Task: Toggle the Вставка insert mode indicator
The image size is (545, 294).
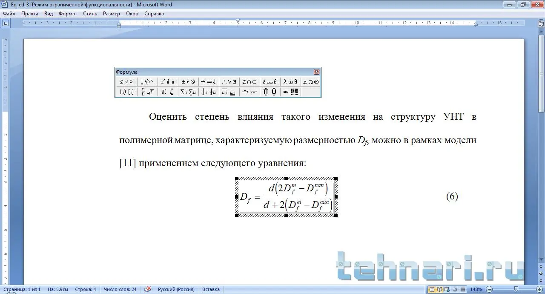Action: pyautogui.click(x=211, y=289)
